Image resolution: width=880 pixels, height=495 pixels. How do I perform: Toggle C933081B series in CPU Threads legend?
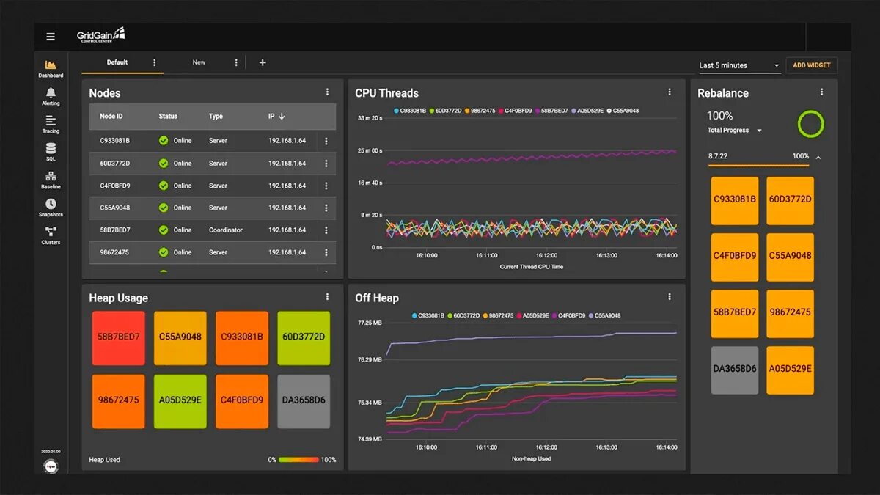tap(409, 111)
